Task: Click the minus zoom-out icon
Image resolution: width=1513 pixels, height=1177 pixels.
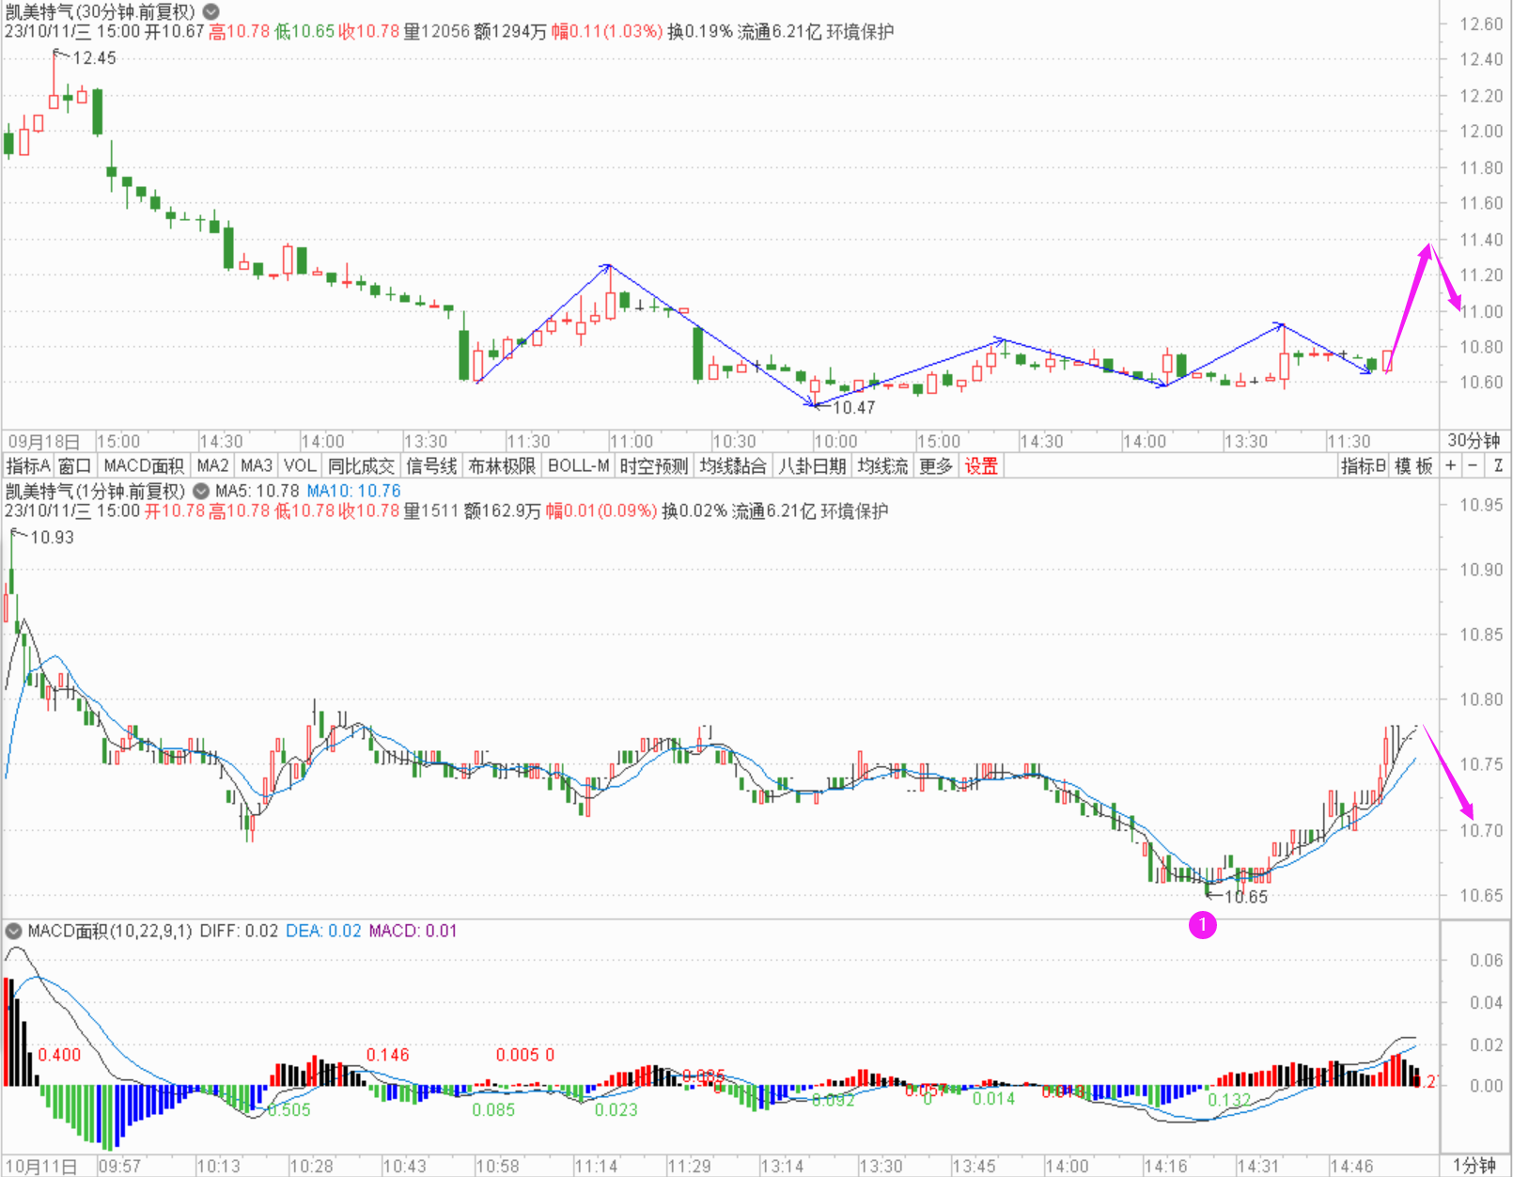Action: point(1473,465)
